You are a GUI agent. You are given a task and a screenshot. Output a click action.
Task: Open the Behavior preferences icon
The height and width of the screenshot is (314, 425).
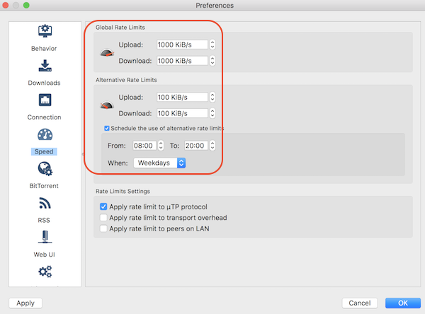click(x=44, y=32)
